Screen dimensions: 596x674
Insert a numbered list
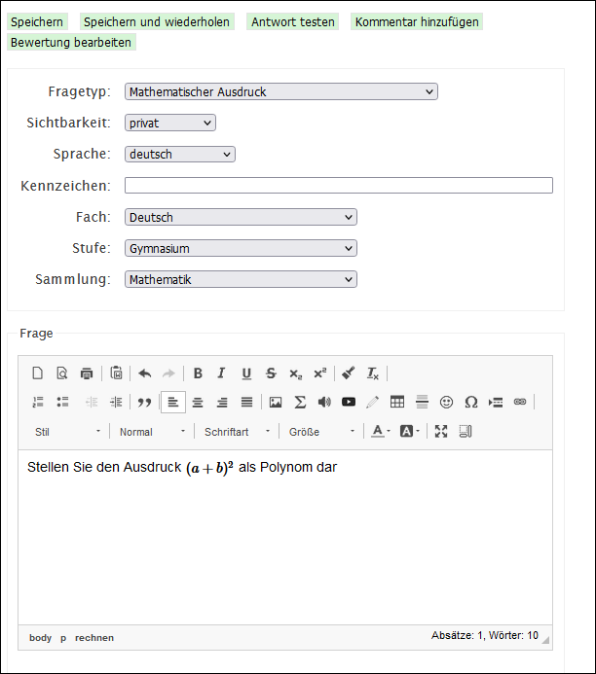pyautogui.click(x=38, y=402)
